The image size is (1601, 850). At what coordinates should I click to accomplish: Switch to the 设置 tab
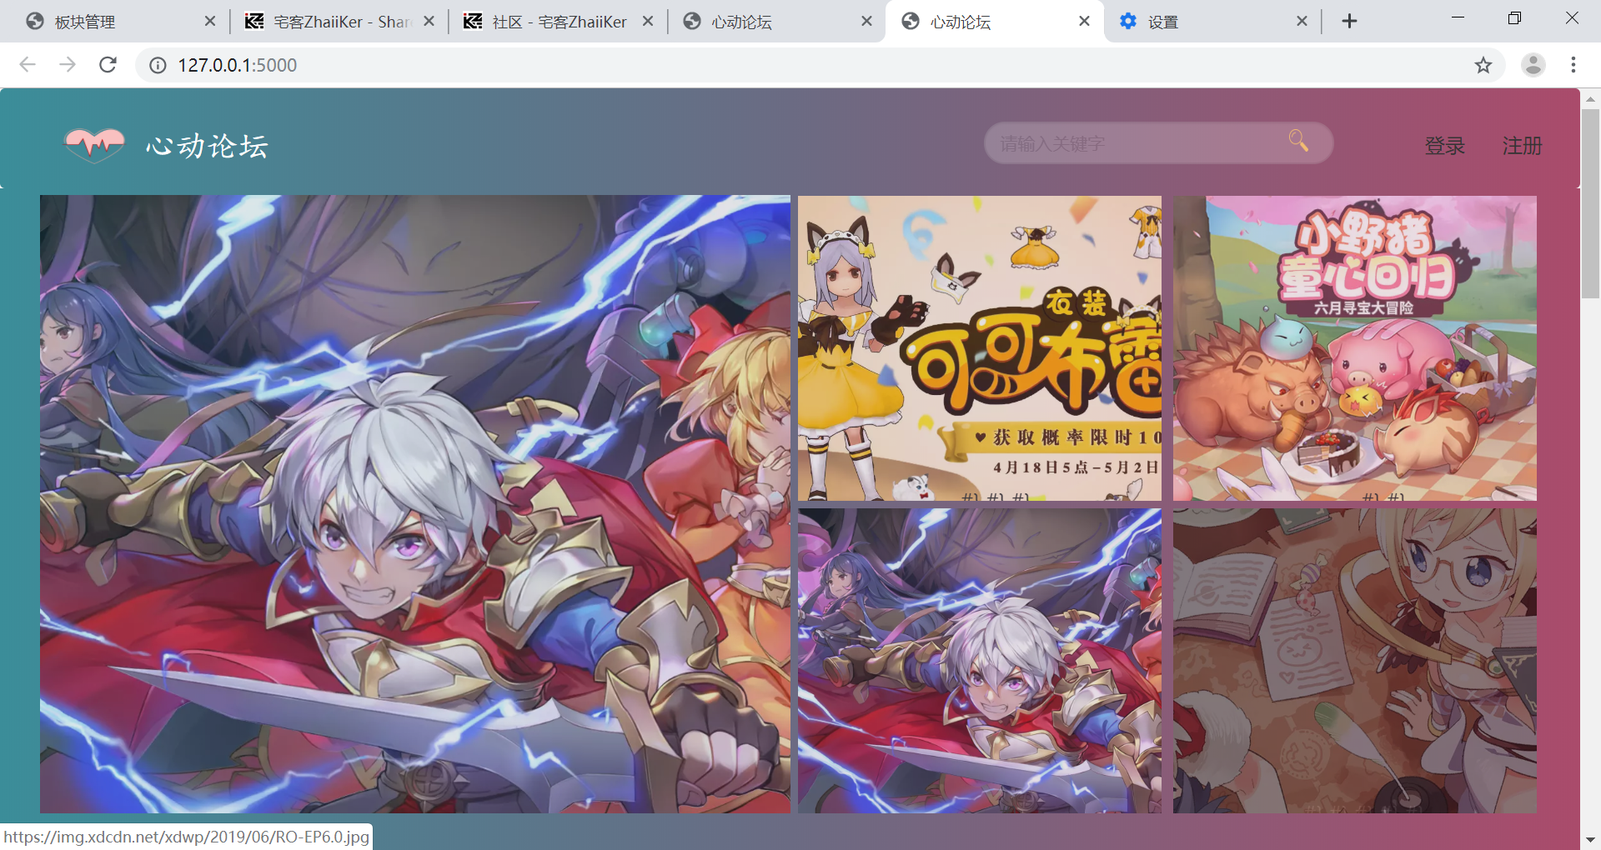[1163, 21]
